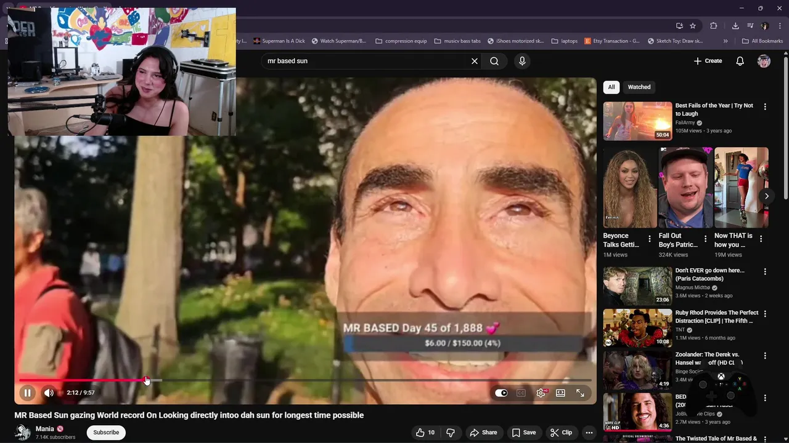
Task: Share the video
Action: [484, 433]
